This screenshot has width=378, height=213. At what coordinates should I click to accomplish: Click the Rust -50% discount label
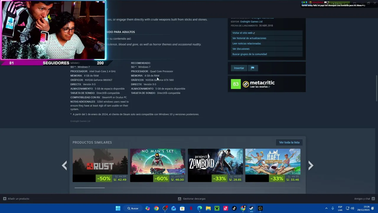pos(104,179)
